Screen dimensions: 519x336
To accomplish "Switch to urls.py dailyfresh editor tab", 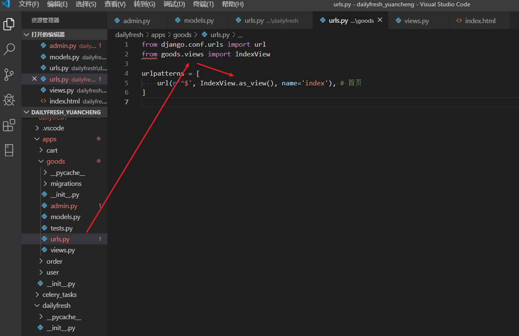I will [271, 21].
